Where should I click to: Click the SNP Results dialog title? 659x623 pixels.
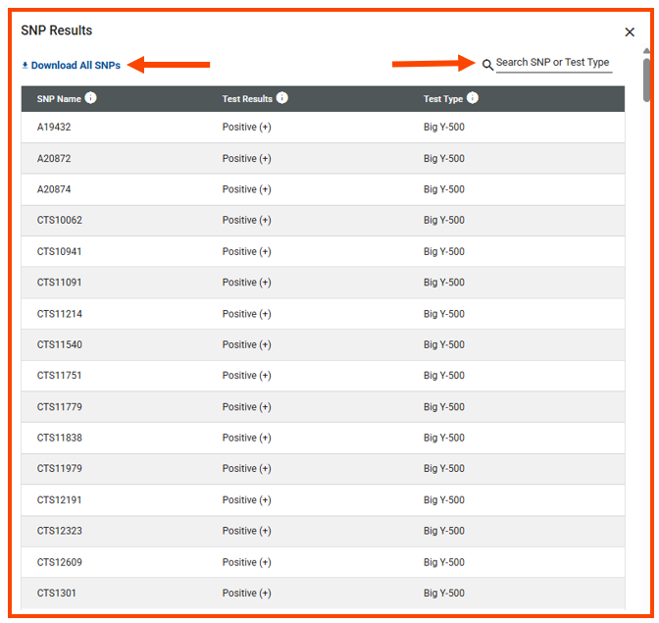pos(56,30)
